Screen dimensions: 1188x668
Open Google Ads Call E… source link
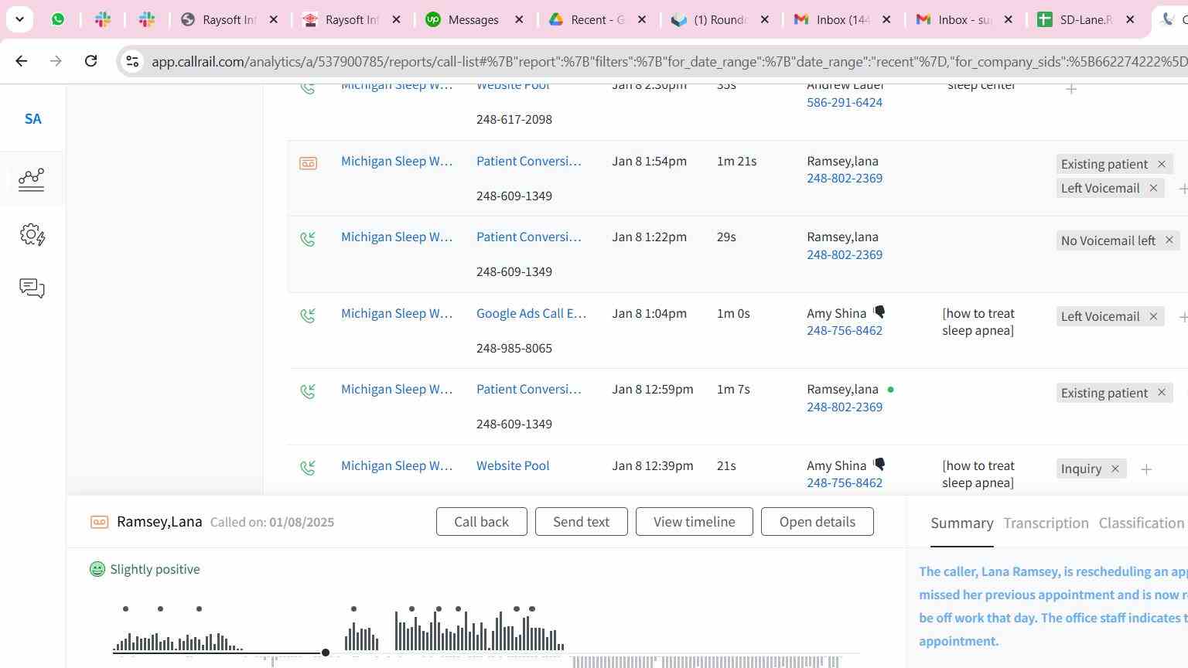pos(531,313)
